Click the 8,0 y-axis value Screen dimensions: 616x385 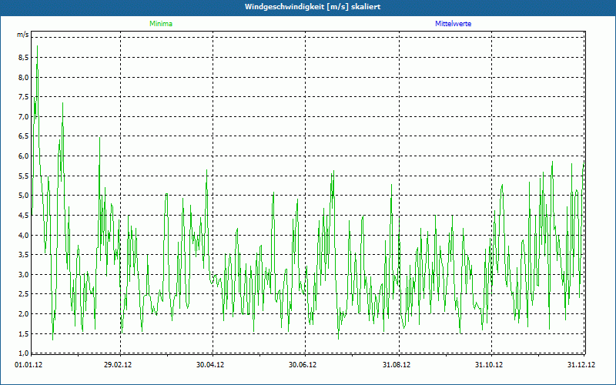pos(24,78)
